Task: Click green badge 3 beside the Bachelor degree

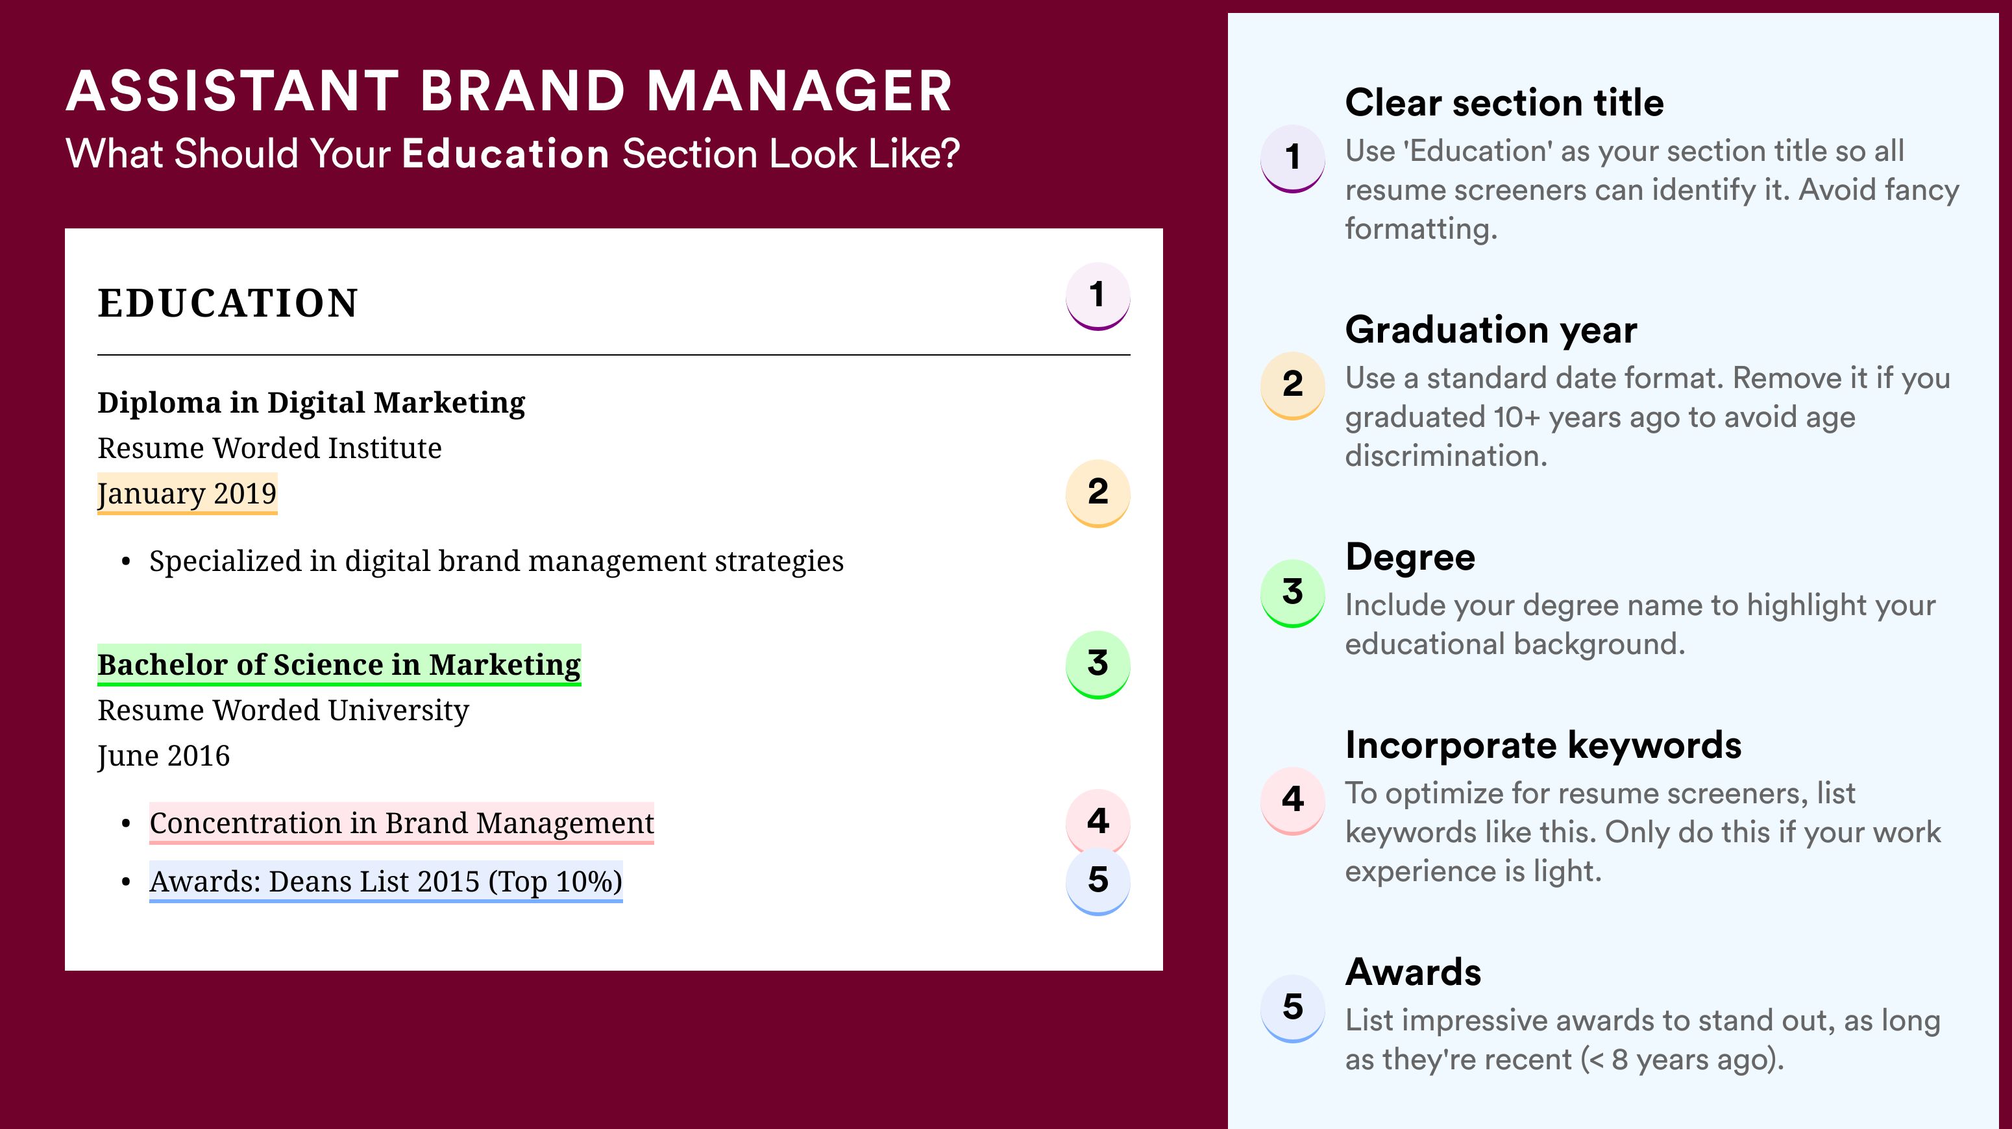Action: point(1098,664)
